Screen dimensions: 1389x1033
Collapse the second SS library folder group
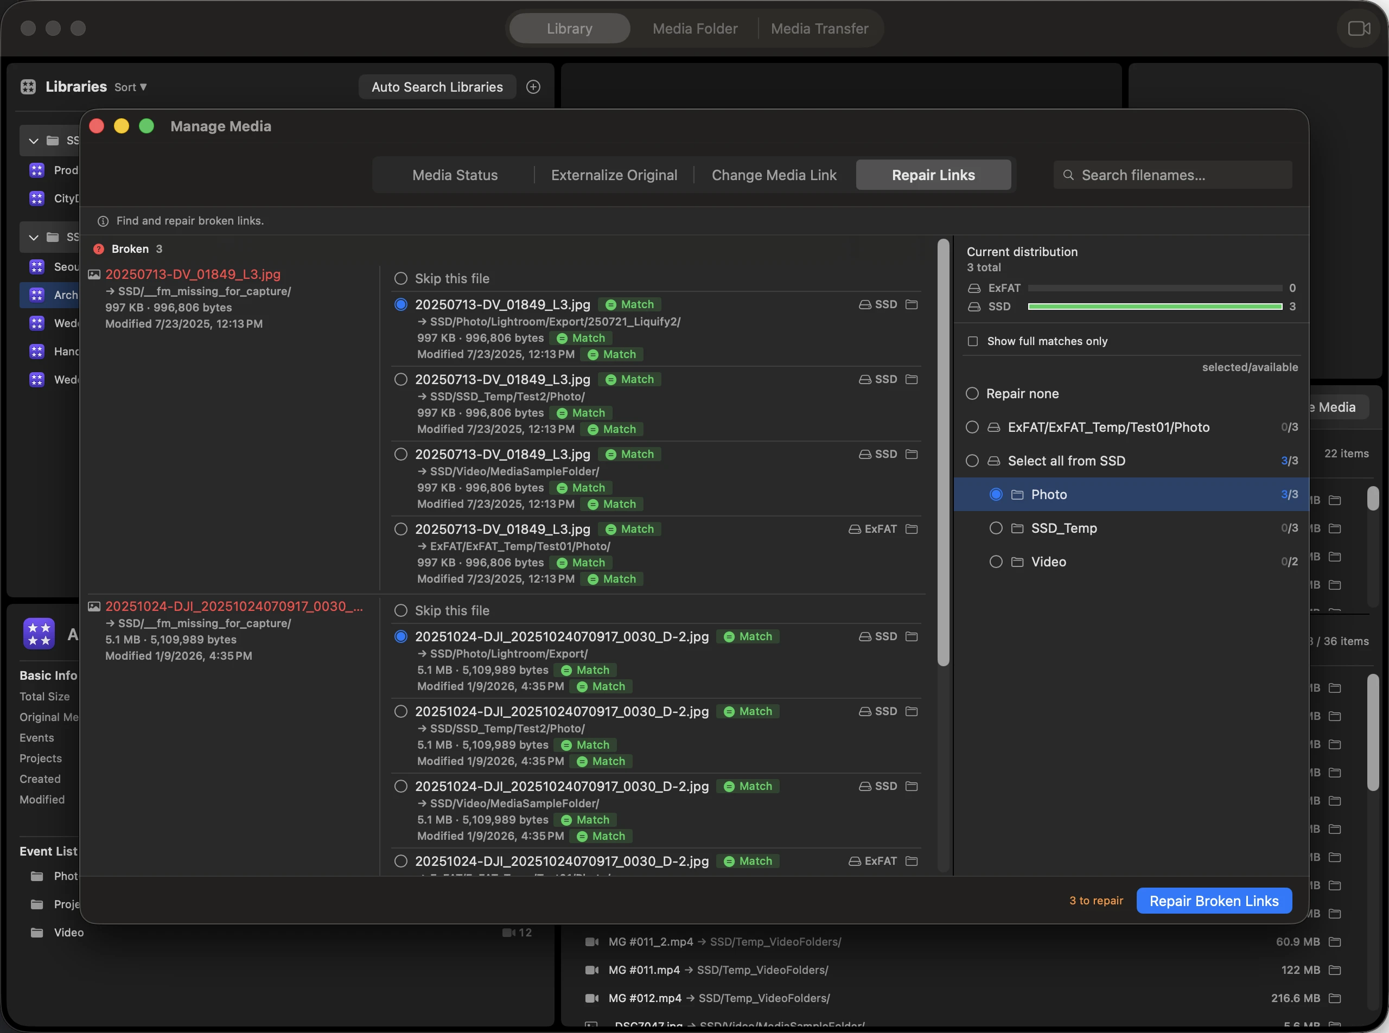(x=34, y=238)
